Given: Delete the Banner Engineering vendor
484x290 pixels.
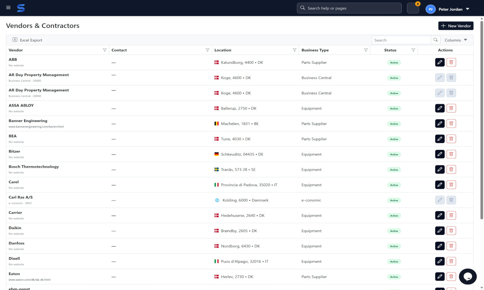Looking at the screenshot, I should tap(451, 123).
